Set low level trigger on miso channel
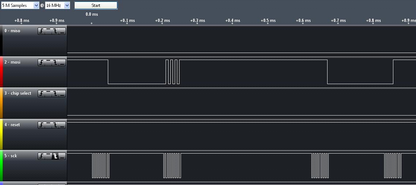Screen dimensions: 416x185 tap(62, 31)
